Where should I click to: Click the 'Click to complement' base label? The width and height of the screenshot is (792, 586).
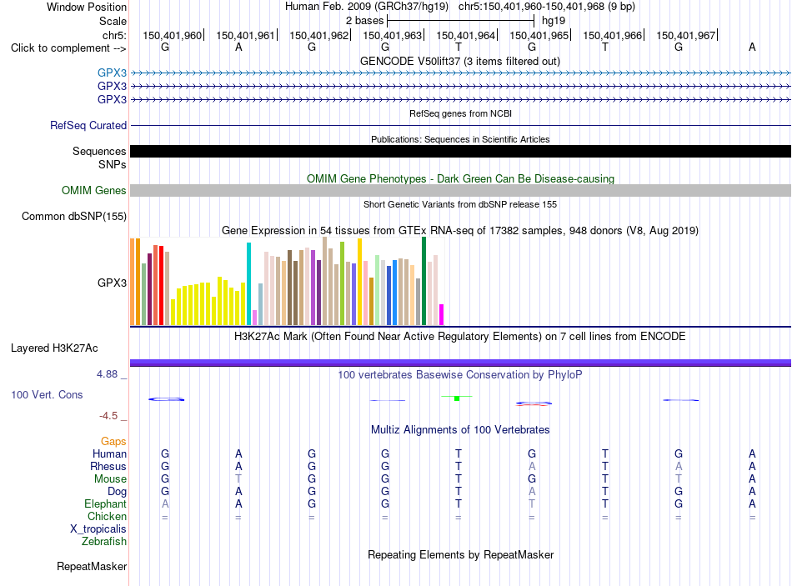[68, 48]
